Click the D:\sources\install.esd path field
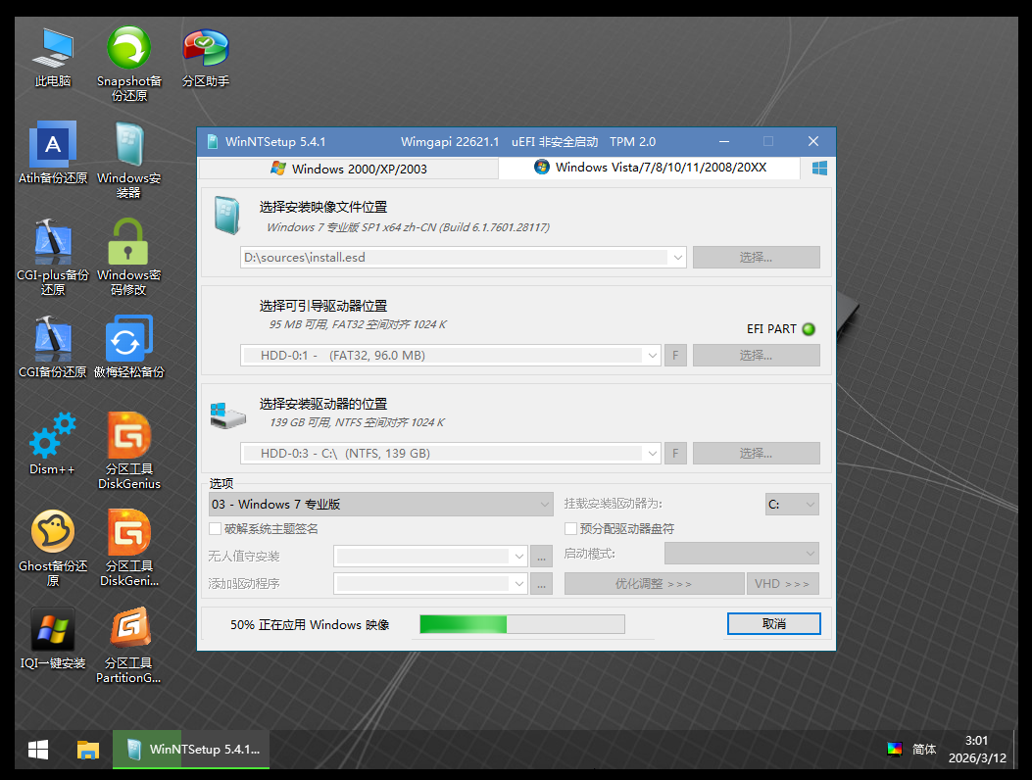The width and height of the screenshot is (1032, 780). 464,258
